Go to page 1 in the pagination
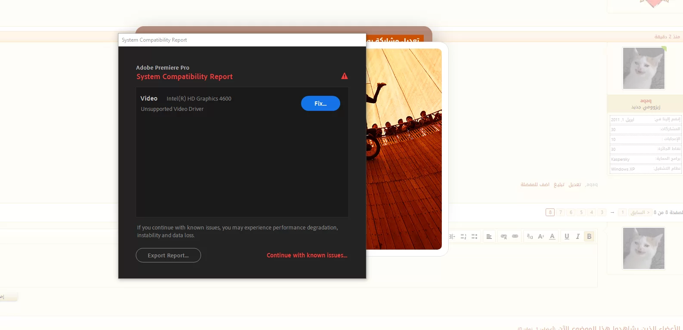The image size is (683, 330). [x=622, y=212]
